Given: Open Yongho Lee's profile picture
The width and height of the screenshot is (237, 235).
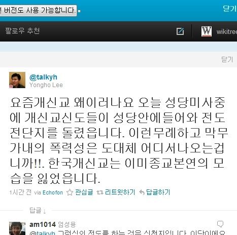Looking at the screenshot, I should point(17,80).
